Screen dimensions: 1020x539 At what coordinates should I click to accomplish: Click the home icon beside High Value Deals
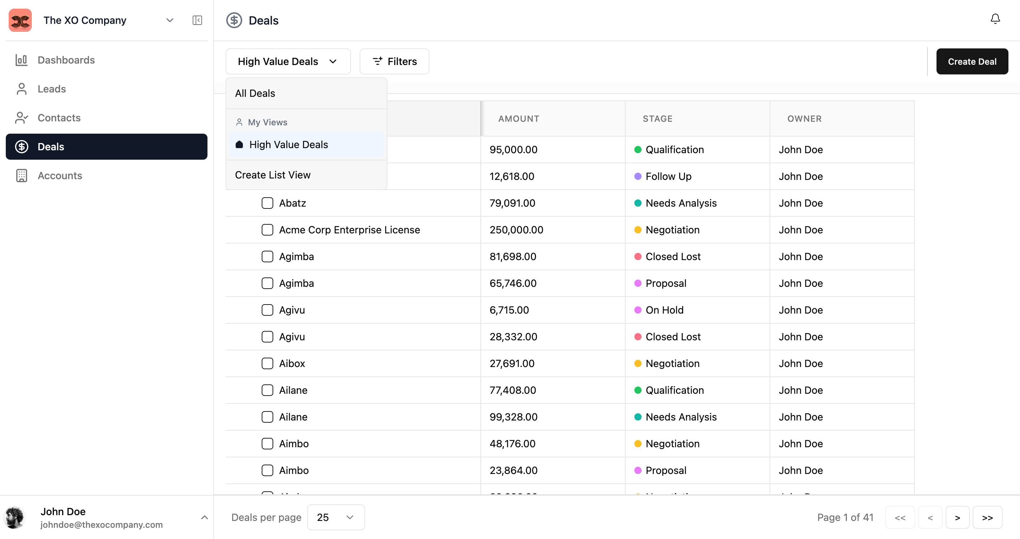(x=239, y=145)
